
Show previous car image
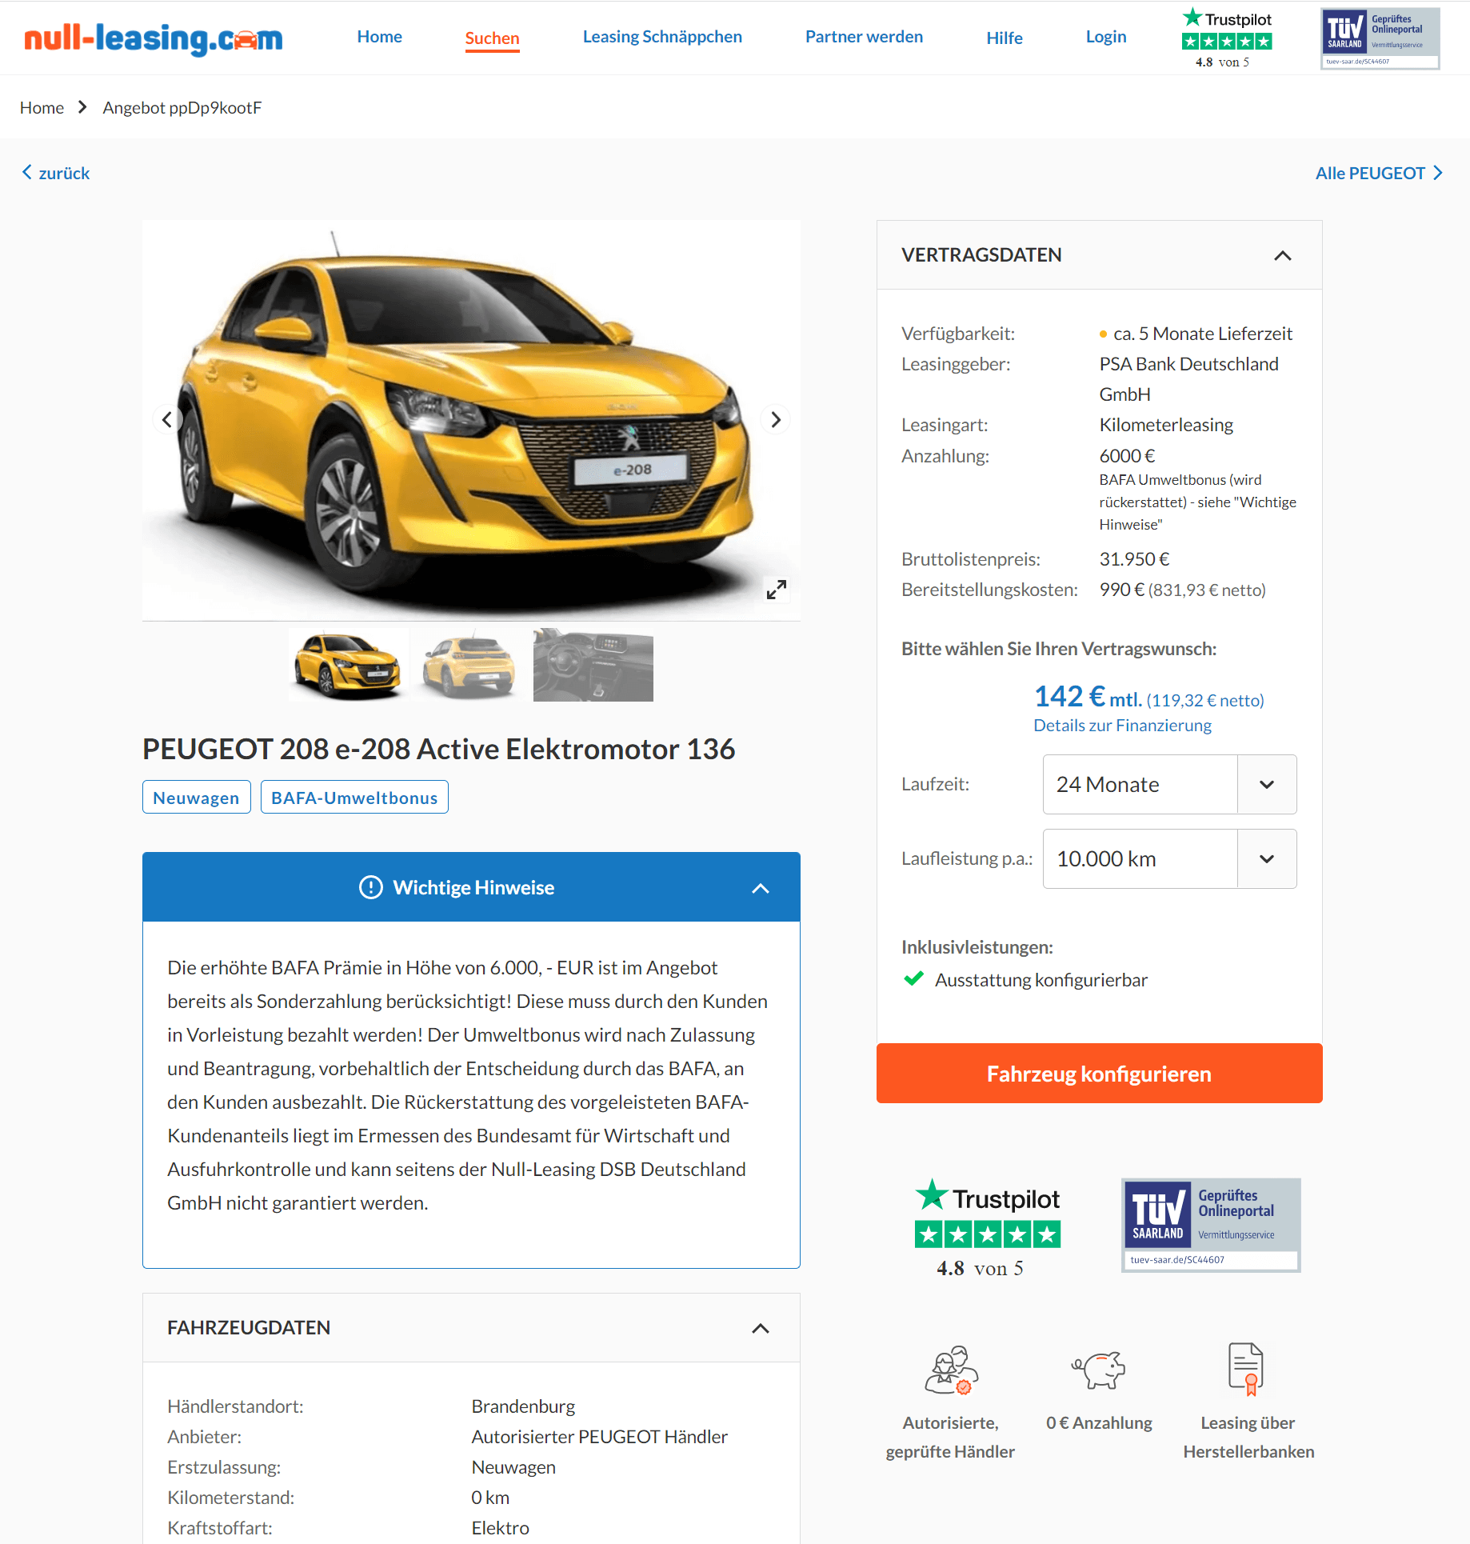[167, 419]
